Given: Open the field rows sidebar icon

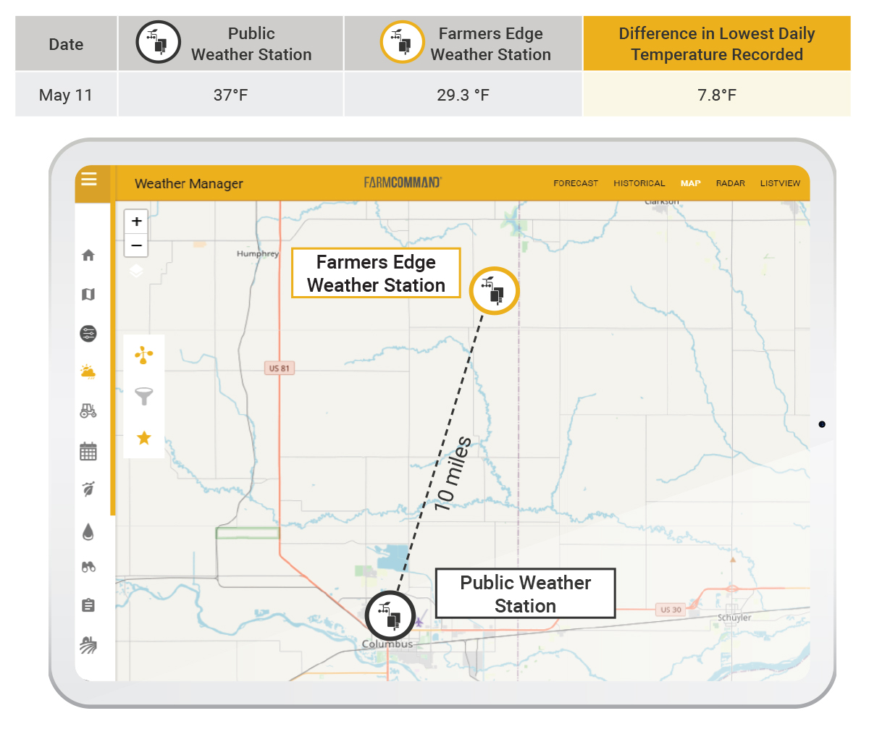Looking at the screenshot, I should [88, 645].
